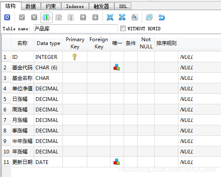The width and height of the screenshot is (221, 177).
Task: Click the create similar table icon
Action: point(149,17)
